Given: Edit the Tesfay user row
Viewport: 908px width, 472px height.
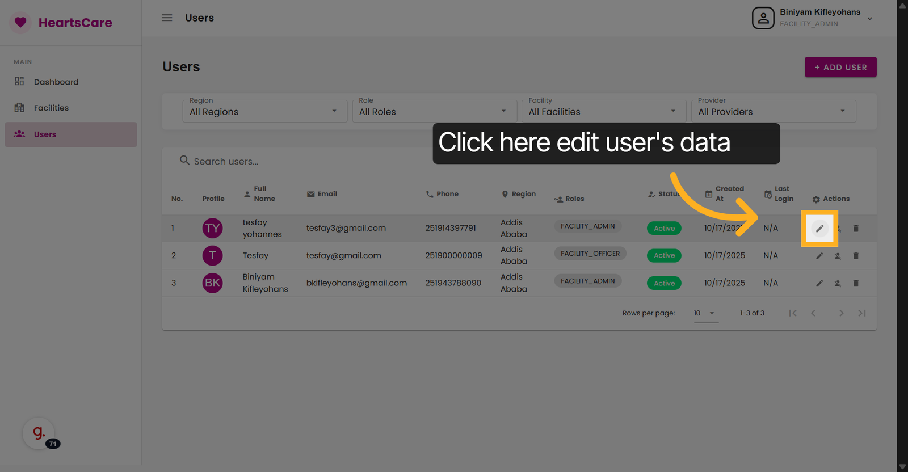Looking at the screenshot, I should point(819,256).
